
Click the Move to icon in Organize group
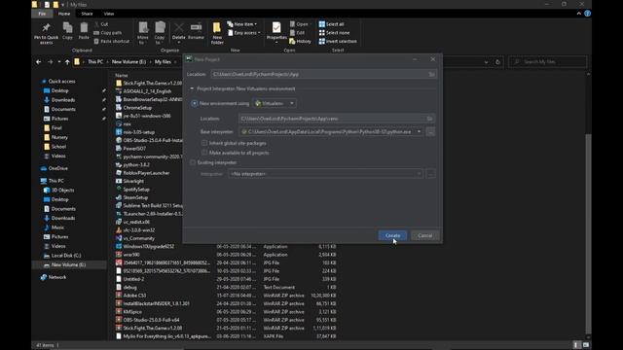coord(143,28)
